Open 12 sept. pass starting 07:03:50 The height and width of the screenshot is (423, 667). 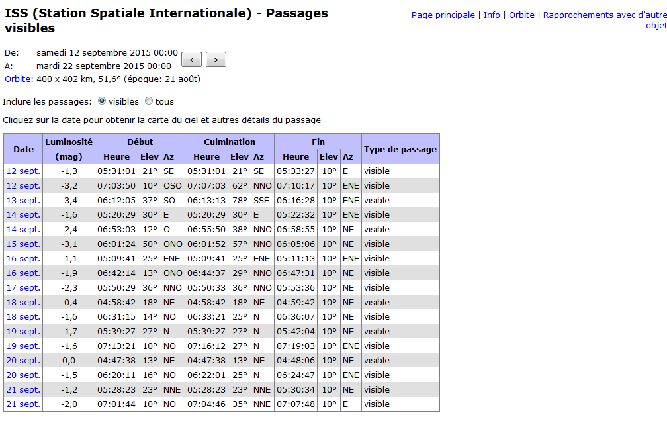point(23,185)
